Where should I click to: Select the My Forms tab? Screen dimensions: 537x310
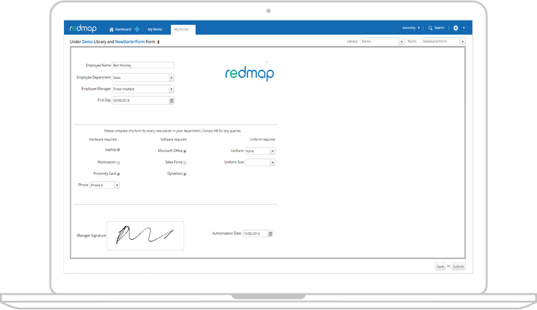[x=183, y=30]
